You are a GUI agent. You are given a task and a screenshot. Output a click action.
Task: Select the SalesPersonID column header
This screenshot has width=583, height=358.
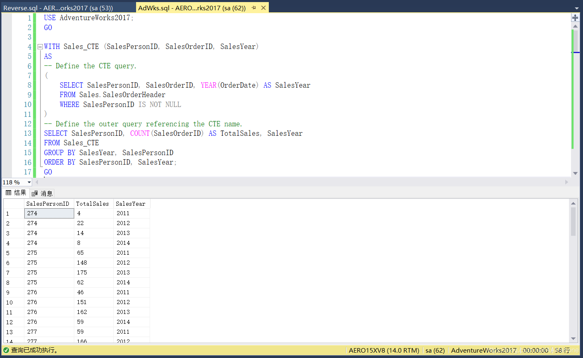[49, 204]
